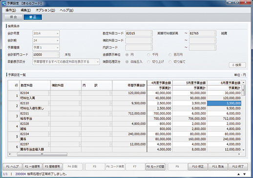
Task: Click the 検索 search button
Action: pyautogui.click(x=237, y=65)
